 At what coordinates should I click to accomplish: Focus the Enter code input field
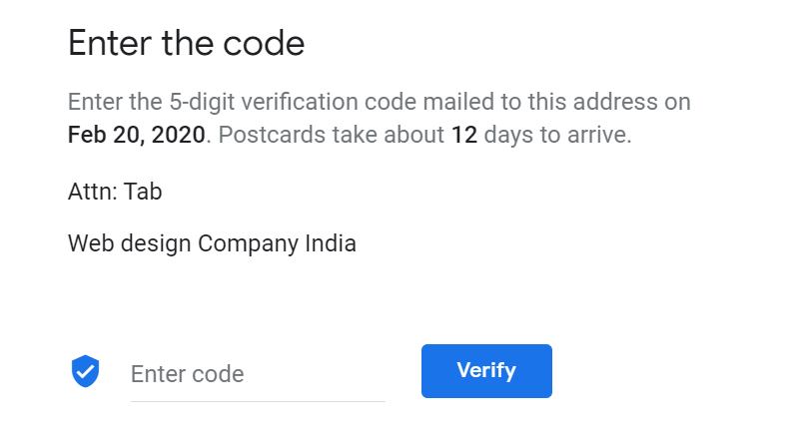pyautogui.click(x=258, y=374)
